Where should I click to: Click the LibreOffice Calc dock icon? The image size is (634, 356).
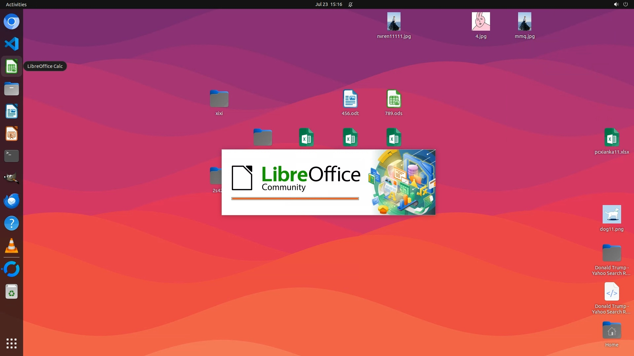coord(12,67)
